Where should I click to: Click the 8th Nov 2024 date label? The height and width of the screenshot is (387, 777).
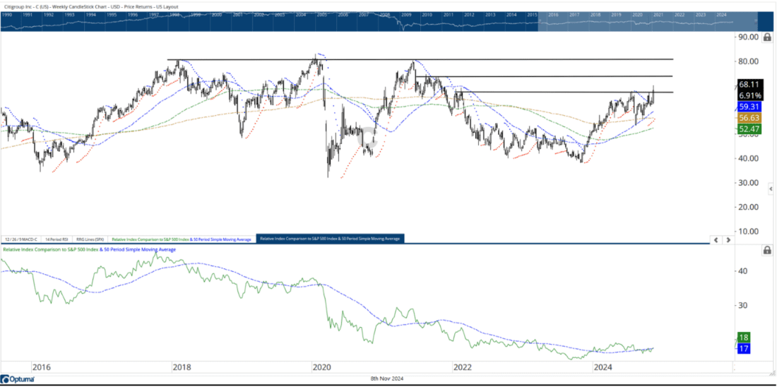tap(388, 379)
